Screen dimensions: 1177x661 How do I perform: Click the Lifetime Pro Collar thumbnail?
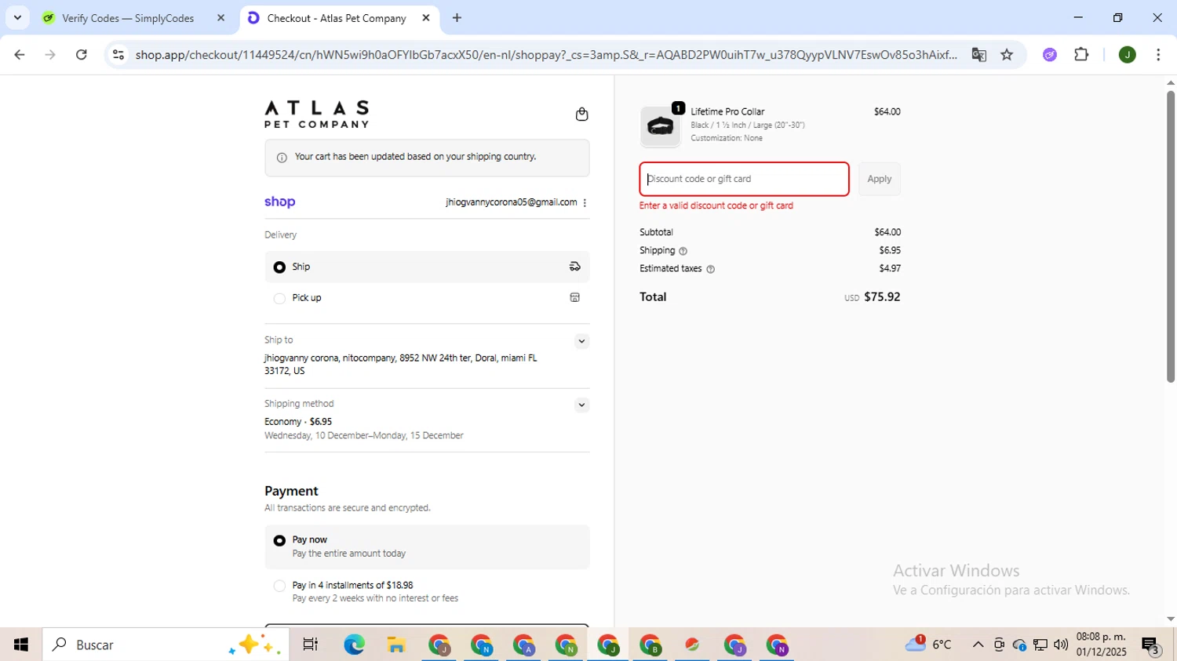pos(661,127)
